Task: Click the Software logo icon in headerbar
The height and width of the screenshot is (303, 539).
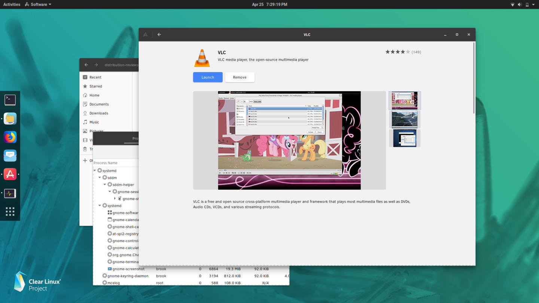Action: (146, 34)
